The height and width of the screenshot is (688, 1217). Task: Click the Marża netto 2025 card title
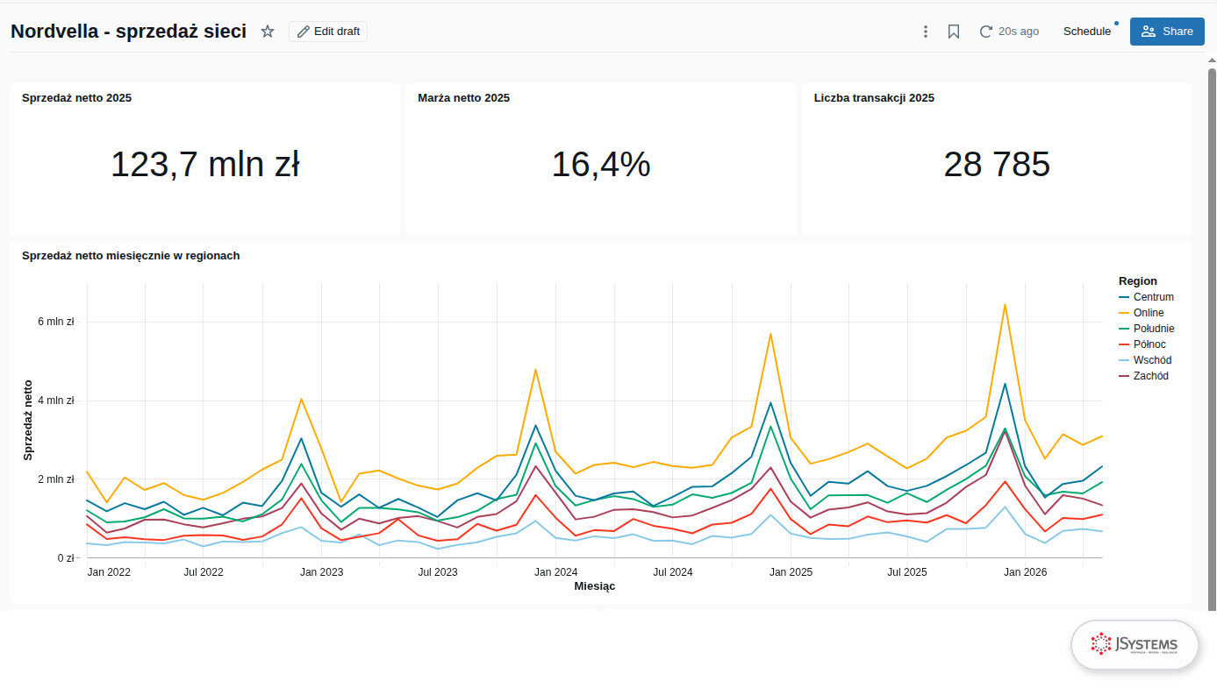tap(464, 98)
